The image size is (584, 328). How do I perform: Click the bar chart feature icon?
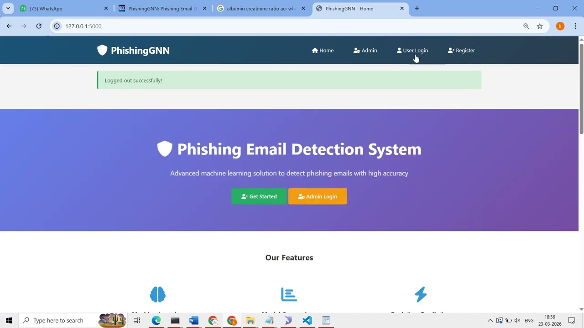289,294
